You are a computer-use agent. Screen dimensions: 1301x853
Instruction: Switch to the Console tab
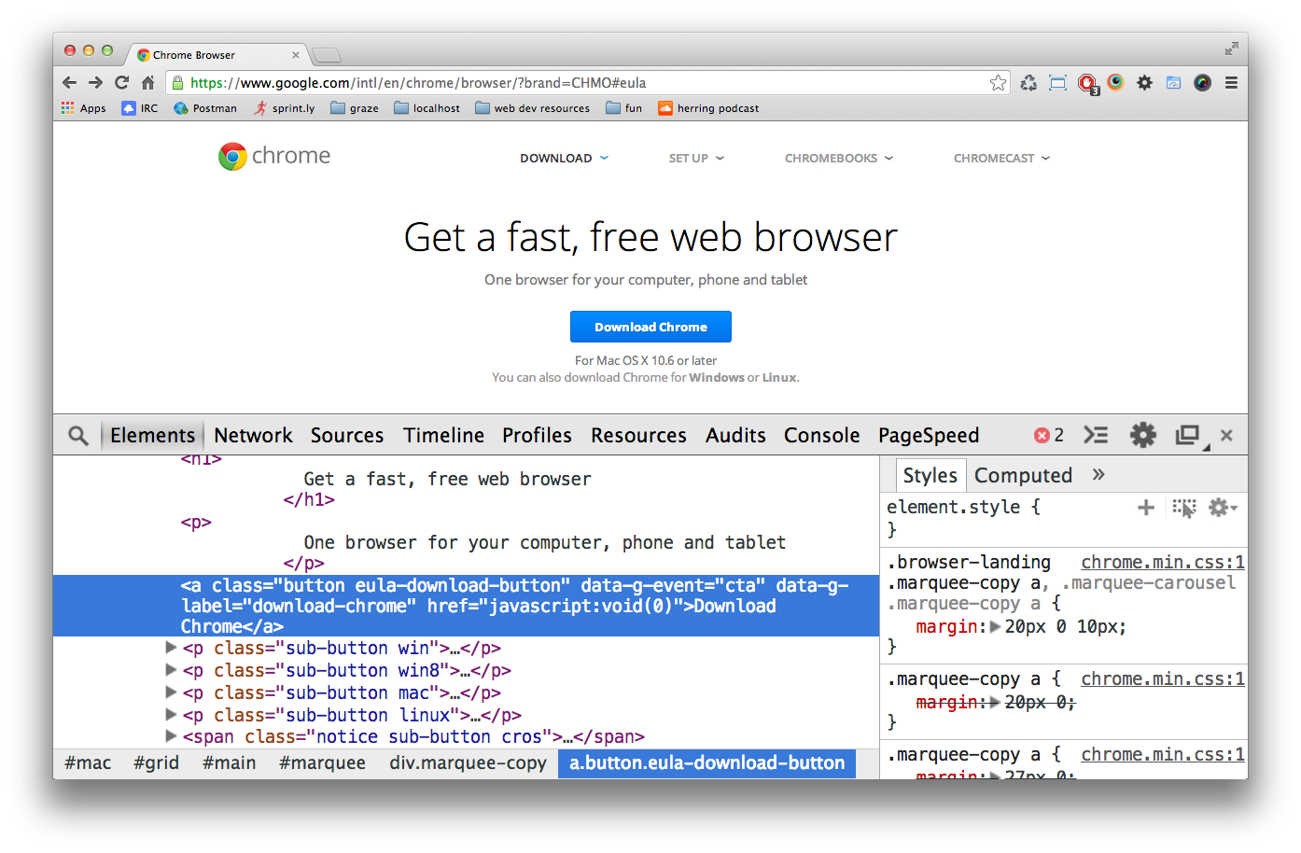click(x=821, y=436)
